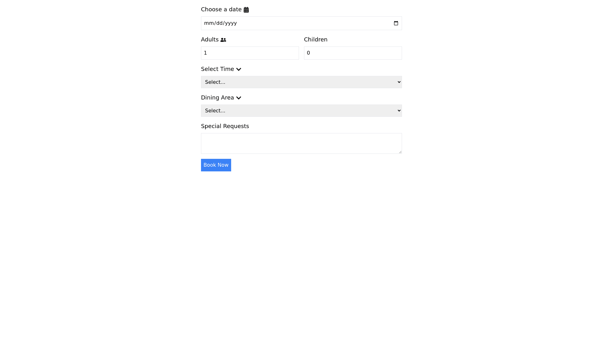
Task: Click the people icon next to Adults
Action: 223,40
